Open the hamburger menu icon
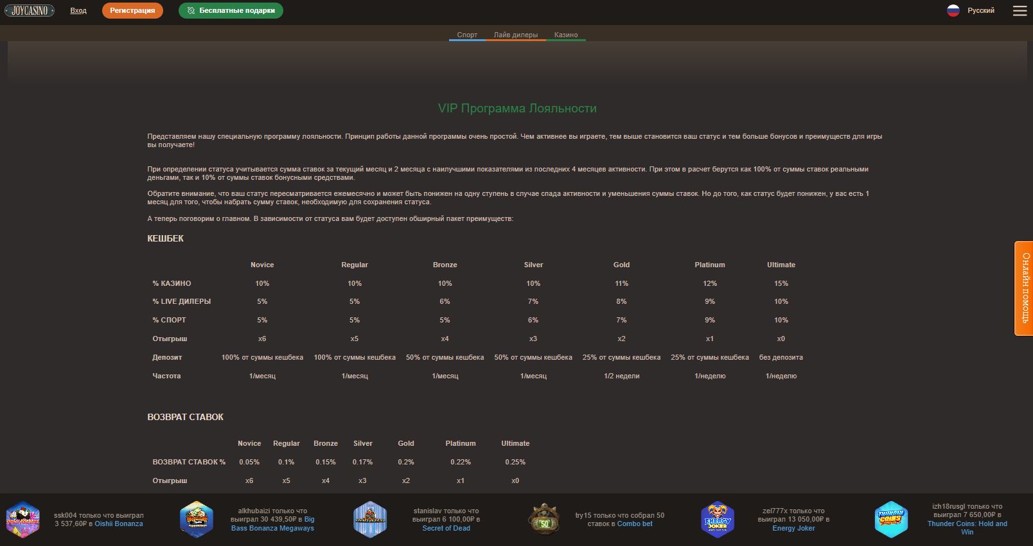This screenshot has height=546, width=1033. 1020,11
